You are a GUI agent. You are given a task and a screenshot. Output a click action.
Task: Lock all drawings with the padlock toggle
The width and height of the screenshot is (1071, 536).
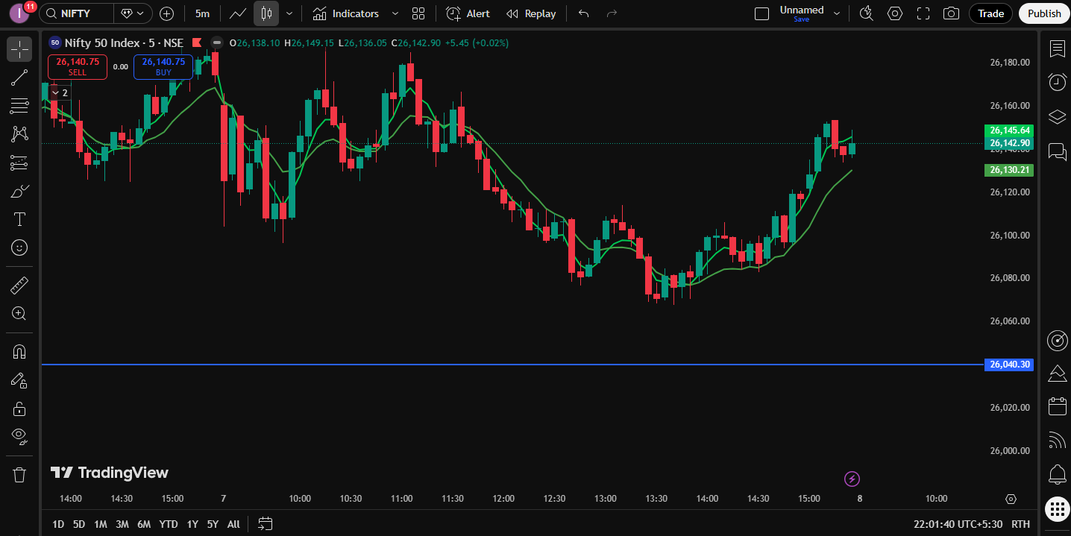[19, 408]
